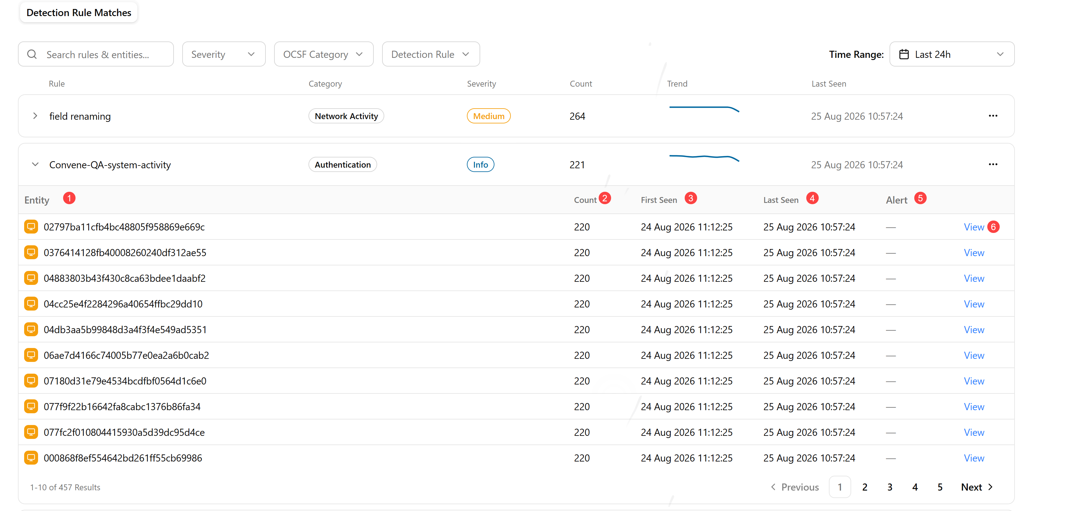Click the Next page button

click(977, 487)
